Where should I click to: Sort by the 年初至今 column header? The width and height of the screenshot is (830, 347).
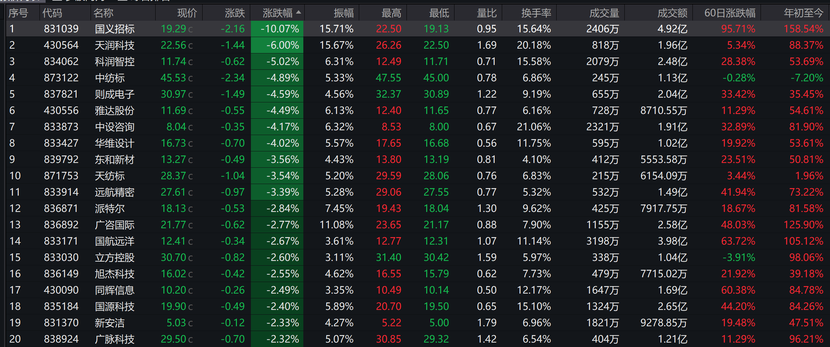(803, 13)
